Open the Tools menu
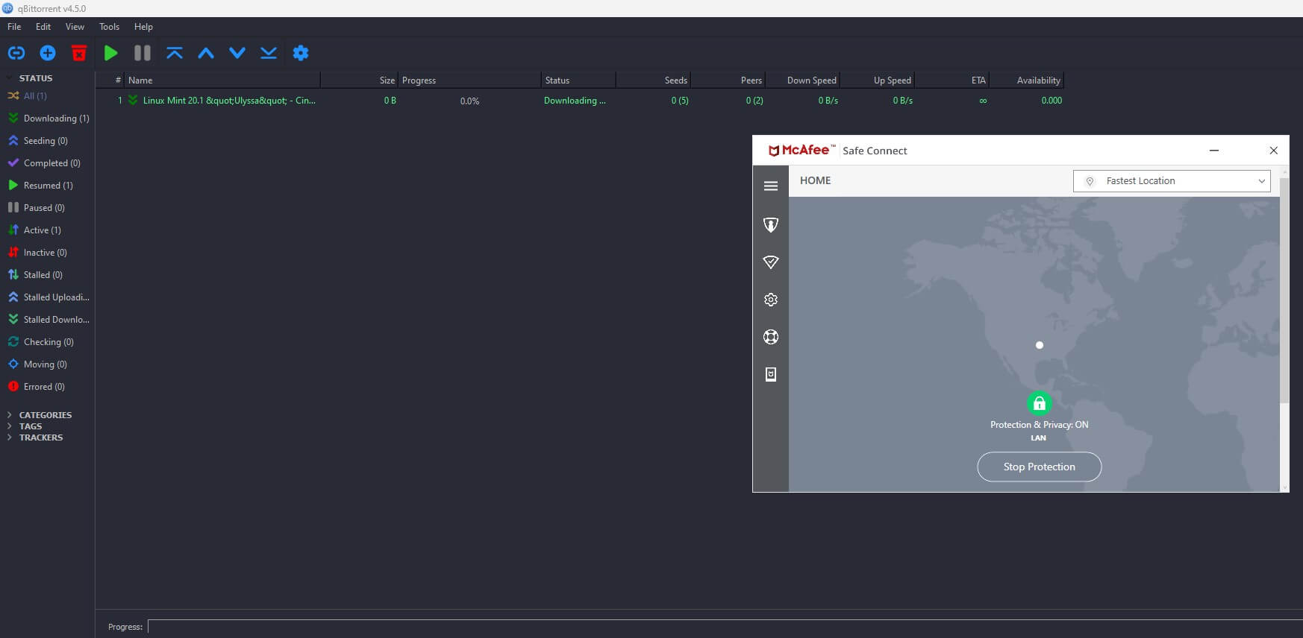This screenshot has width=1303, height=638. [109, 27]
